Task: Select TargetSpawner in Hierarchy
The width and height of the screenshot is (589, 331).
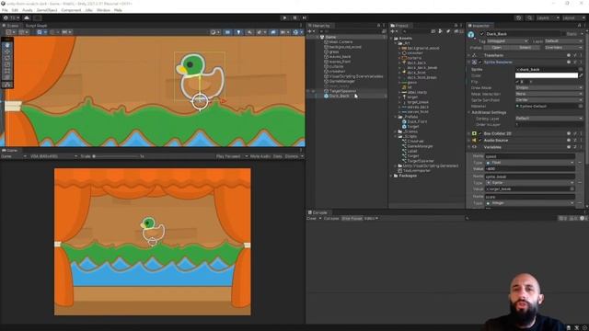Action: pyautogui.click(x=342, y=91)
